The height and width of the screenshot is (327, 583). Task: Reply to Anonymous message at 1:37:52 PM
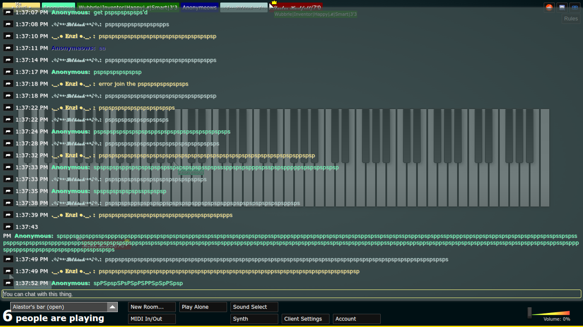click(x=8, y=283)
